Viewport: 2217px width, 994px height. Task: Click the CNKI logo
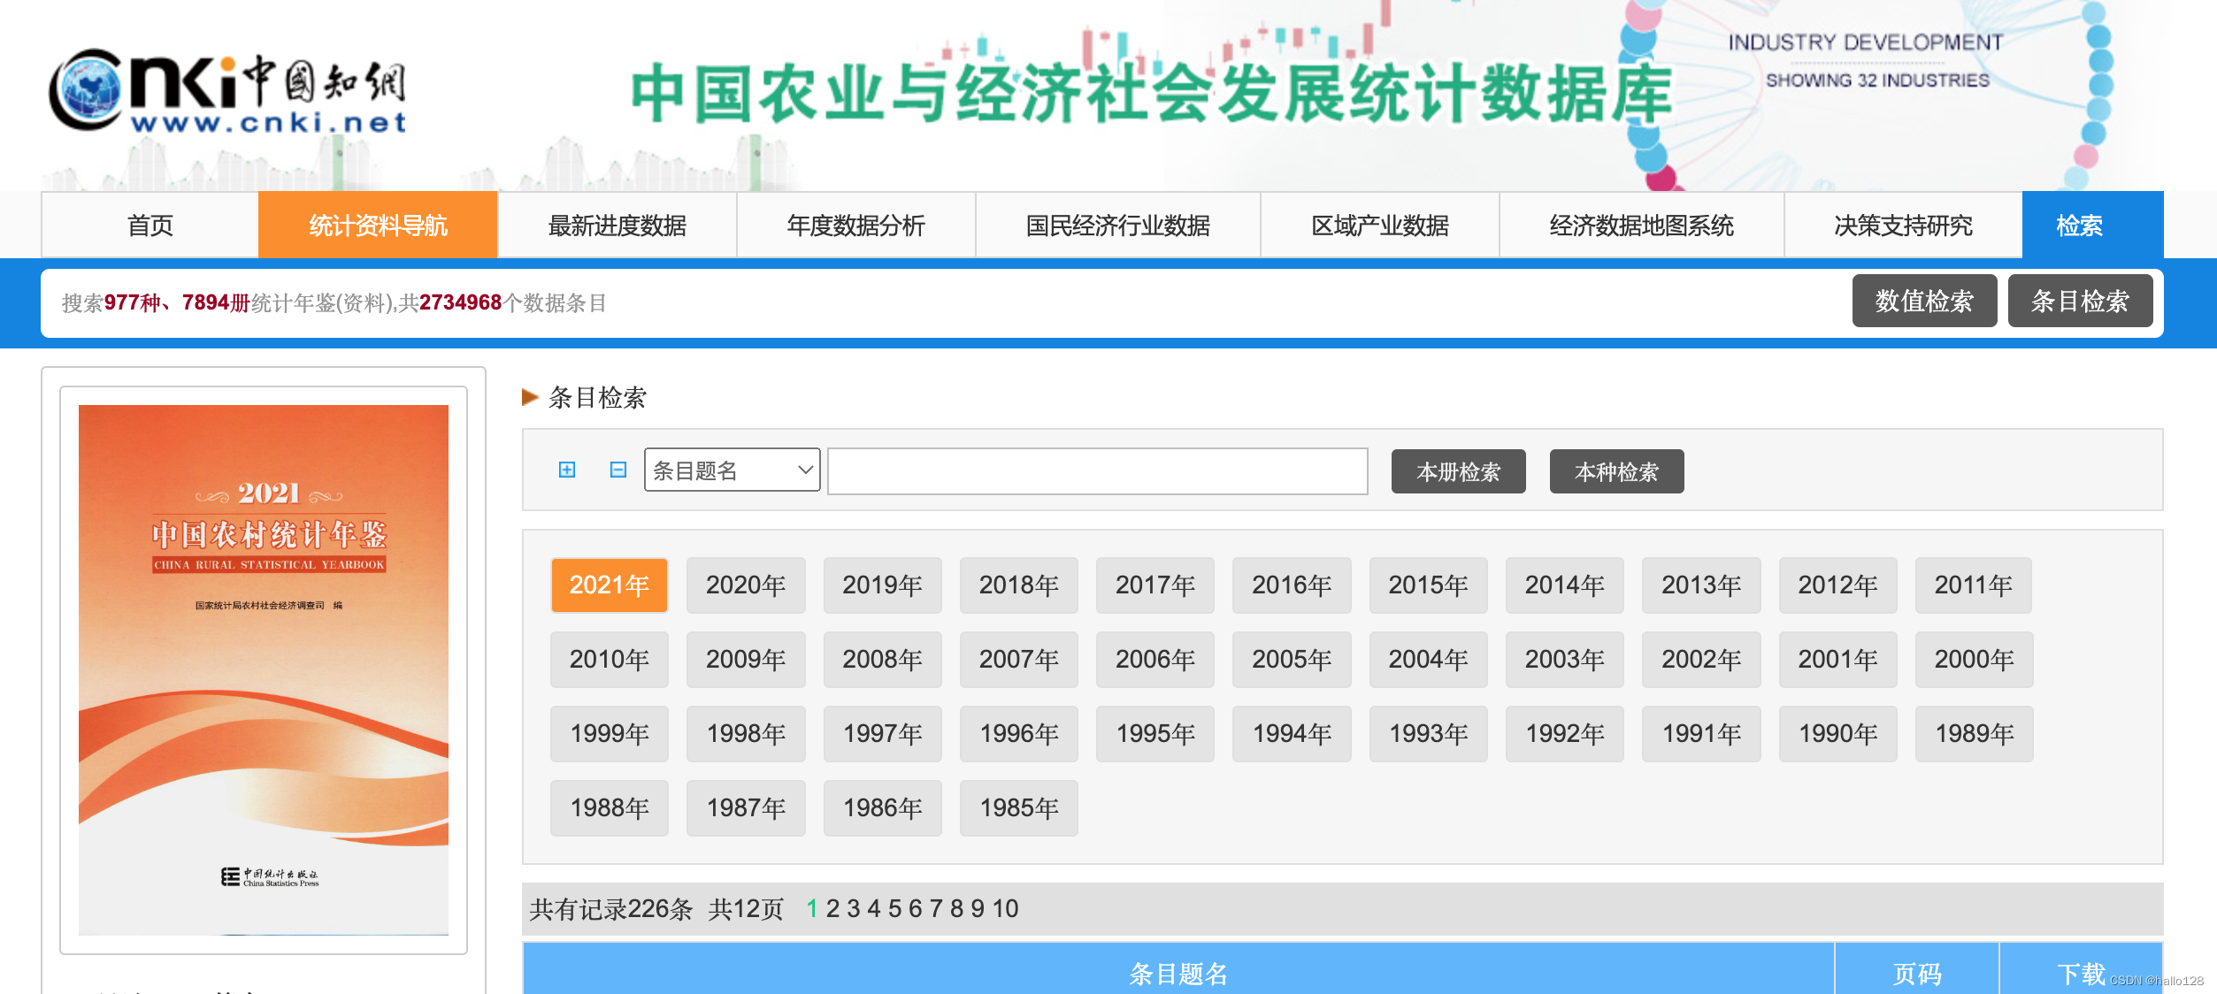click(227, 92)
